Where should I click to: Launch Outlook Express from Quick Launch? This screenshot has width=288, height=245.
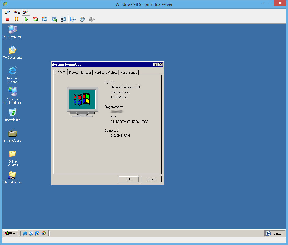pyautogui.click(x=31, y=233)
